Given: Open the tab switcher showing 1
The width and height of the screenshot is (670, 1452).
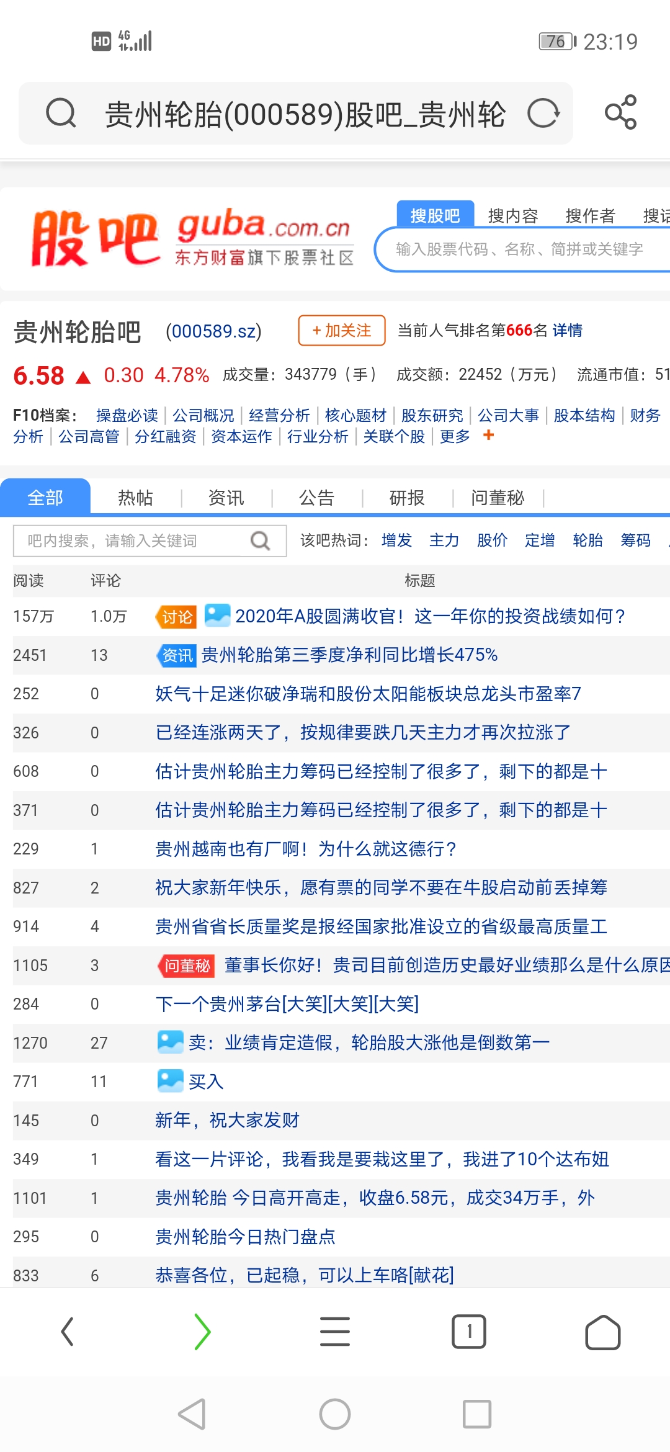Looking at the screenshot, I should [469, 1332].
